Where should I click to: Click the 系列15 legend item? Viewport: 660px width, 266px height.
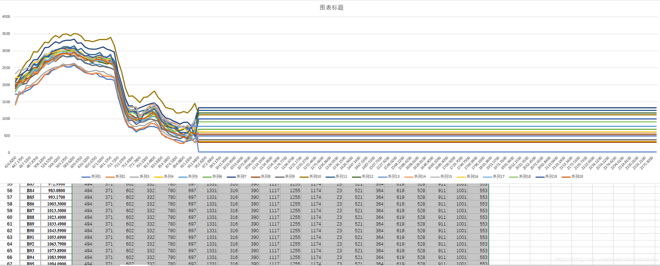point(441,177)
